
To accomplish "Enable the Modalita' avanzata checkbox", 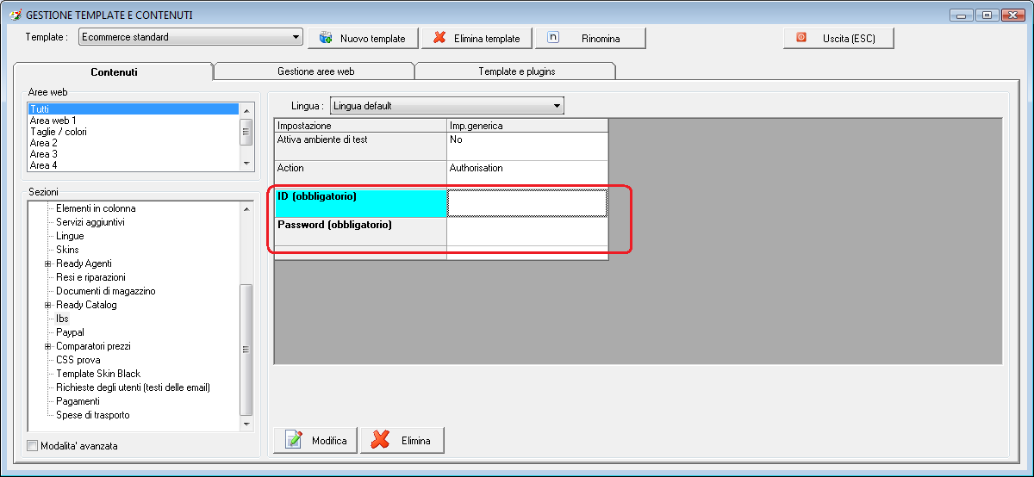I will coord(33,446).
